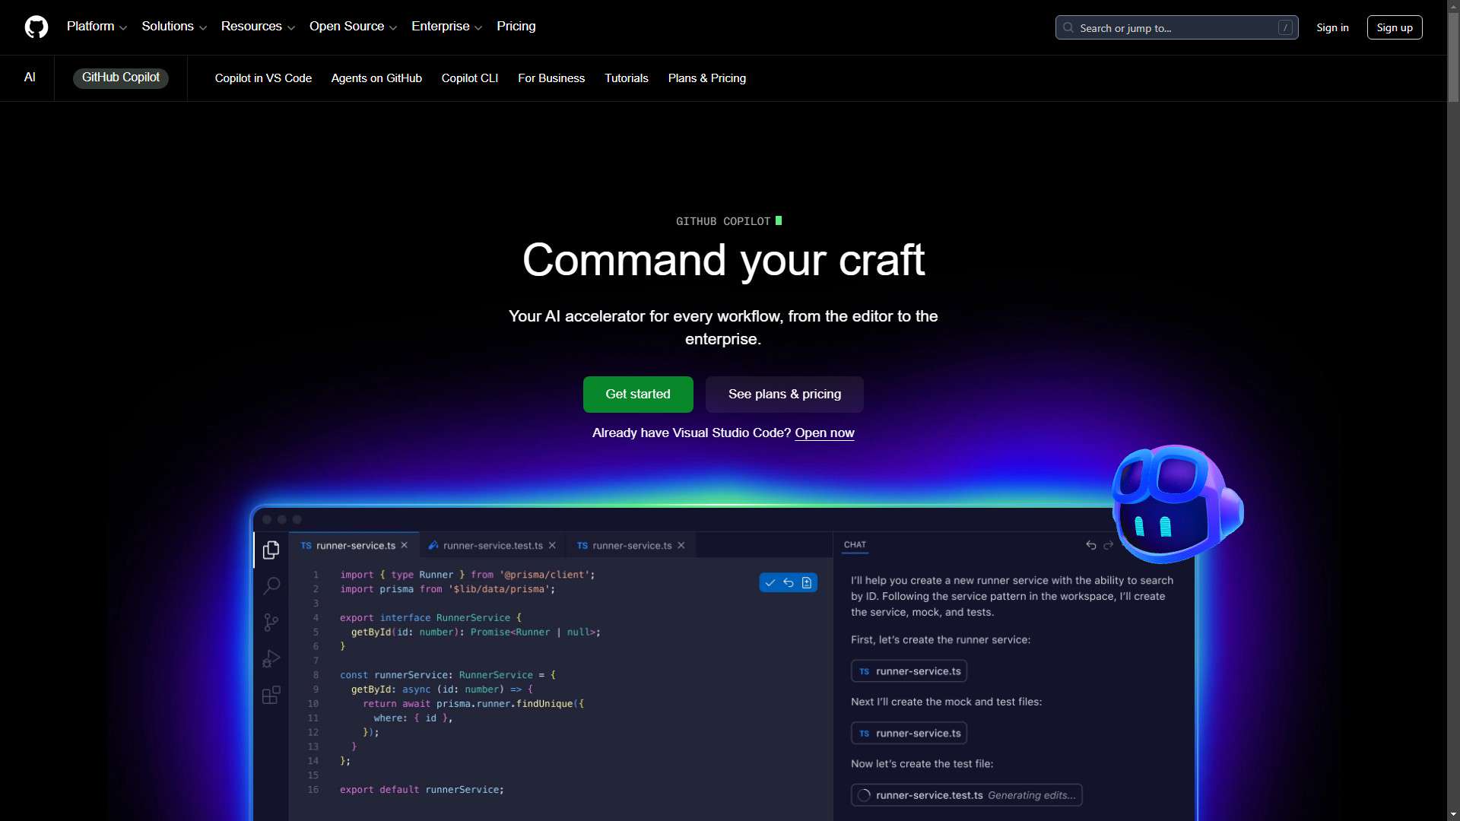Click See plans & pricing button
Screen dimensions: 1460x821
tap(785, 395)
